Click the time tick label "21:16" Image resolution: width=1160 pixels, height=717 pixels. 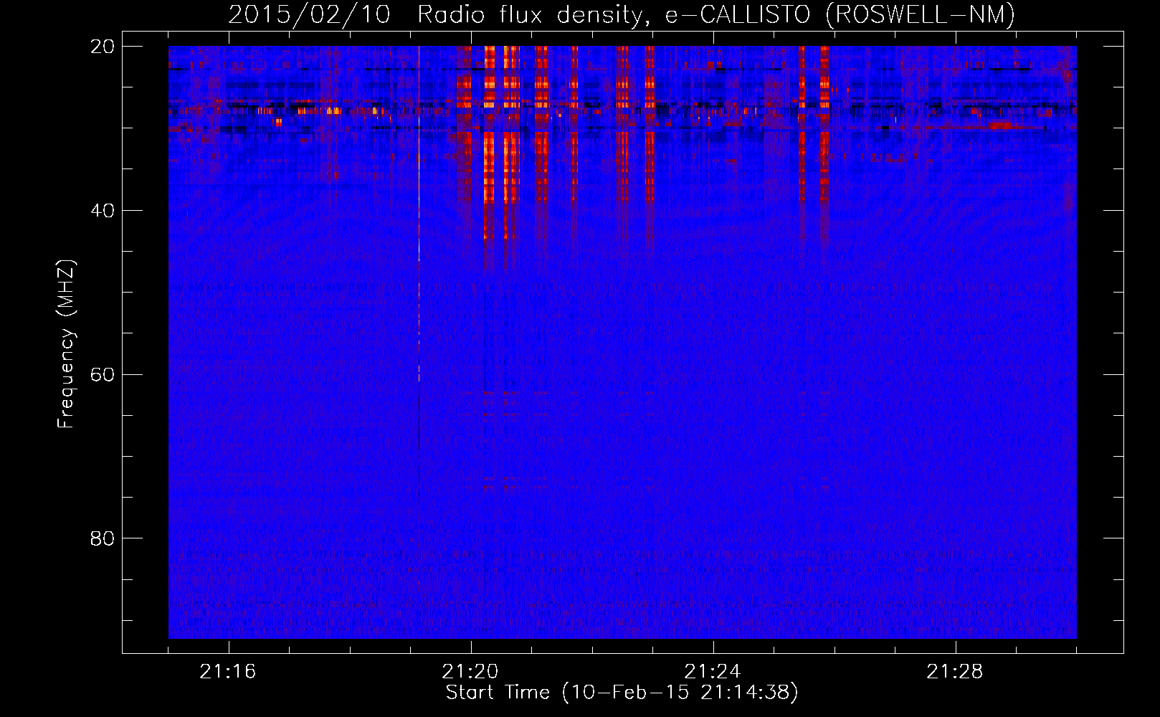228,672
